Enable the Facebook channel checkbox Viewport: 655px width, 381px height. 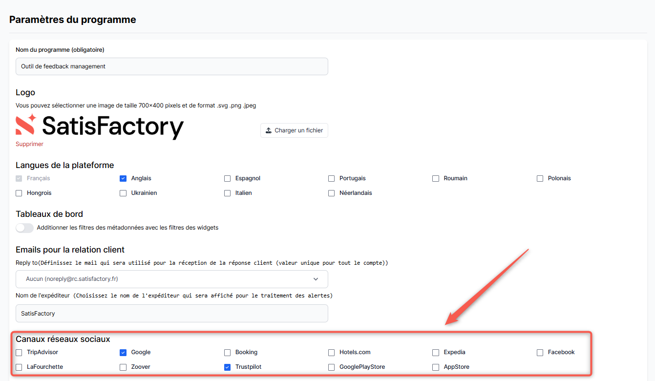click(540, 353)
